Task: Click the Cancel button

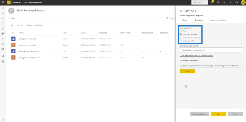Action: 236,114
